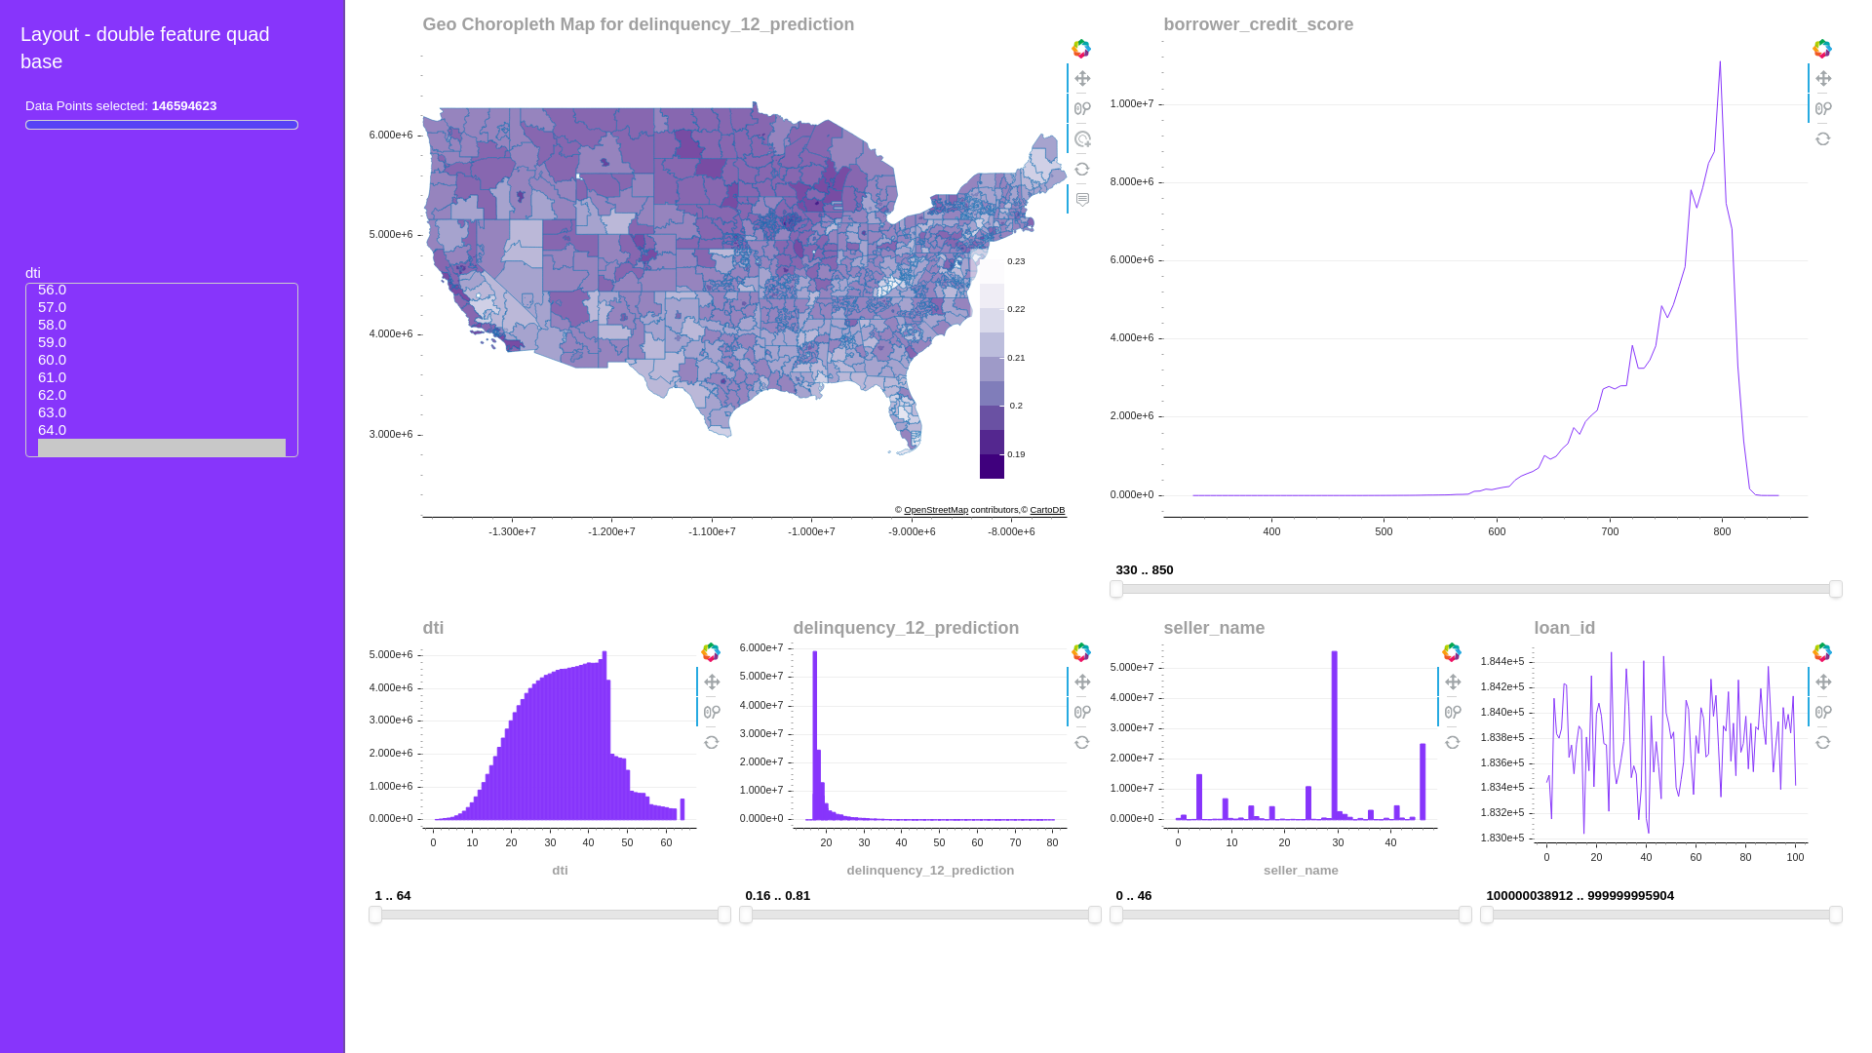Click right handle of dti range slider
This screenshot has width=1872, height=1053.
point(724,915)
